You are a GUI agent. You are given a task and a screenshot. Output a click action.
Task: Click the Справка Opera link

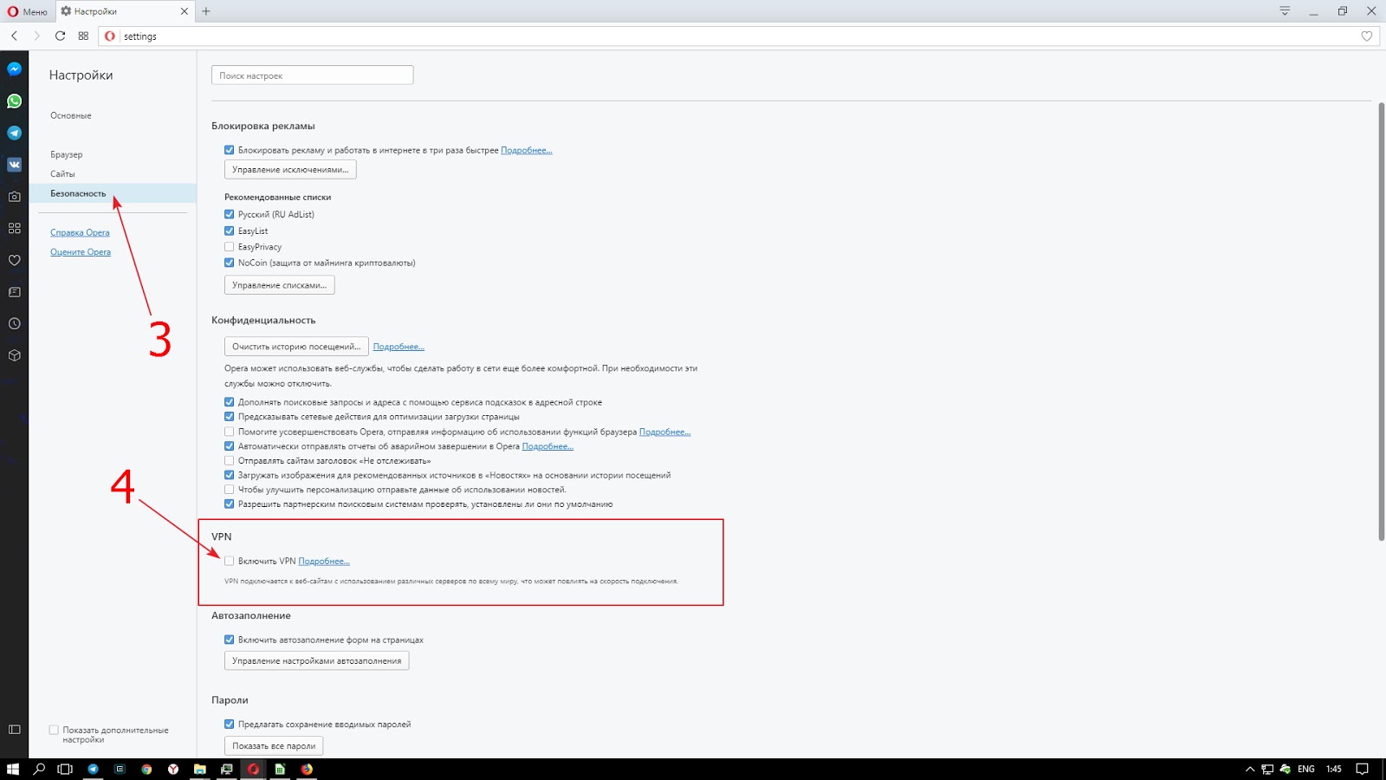80,232
